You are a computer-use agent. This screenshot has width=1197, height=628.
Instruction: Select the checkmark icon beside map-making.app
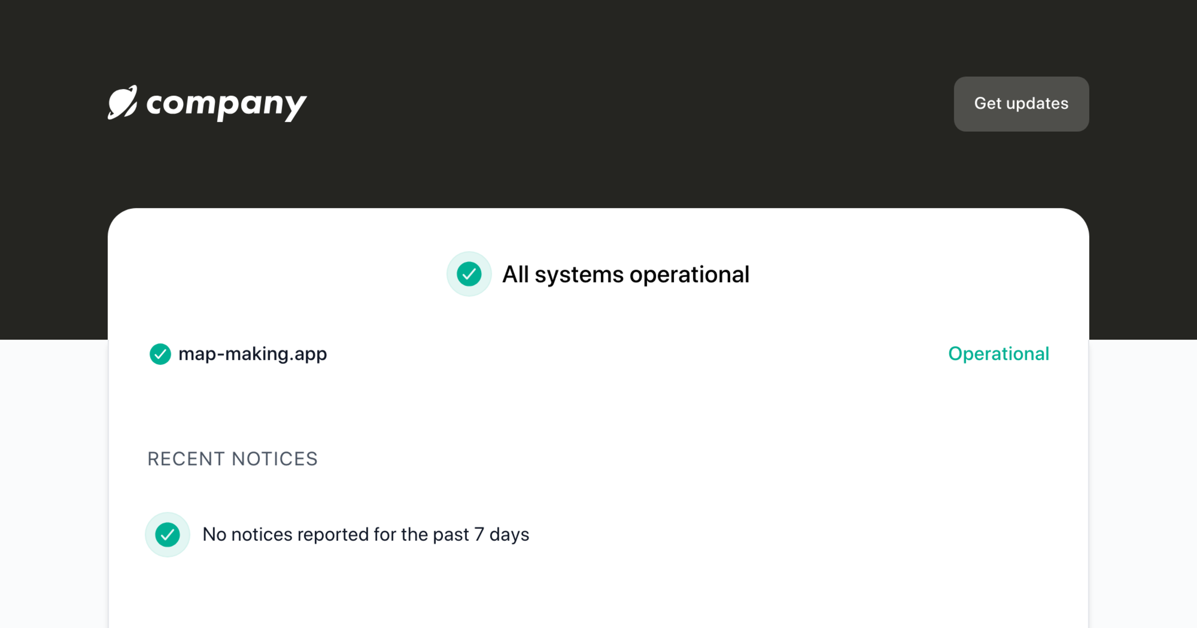pos(160,354)
